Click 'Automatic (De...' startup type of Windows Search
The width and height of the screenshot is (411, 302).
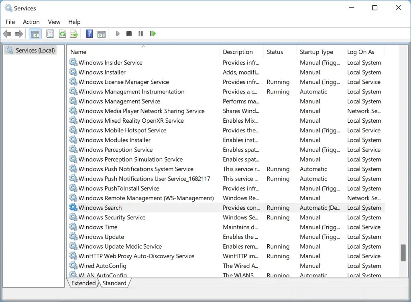click(320, 208)
